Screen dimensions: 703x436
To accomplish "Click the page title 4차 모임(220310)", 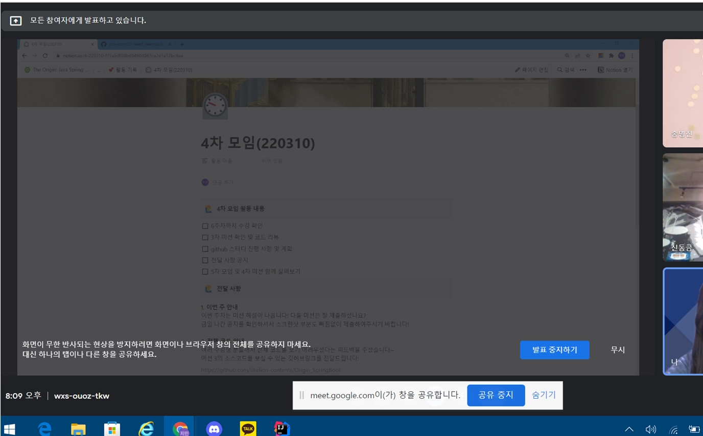I will pos(258,144).
